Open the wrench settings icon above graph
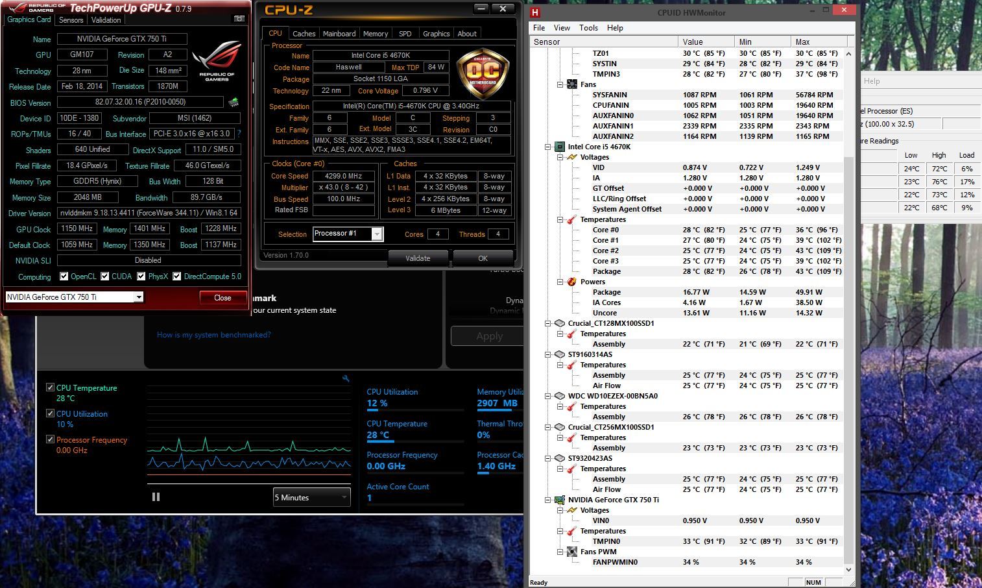 [346, 378]
